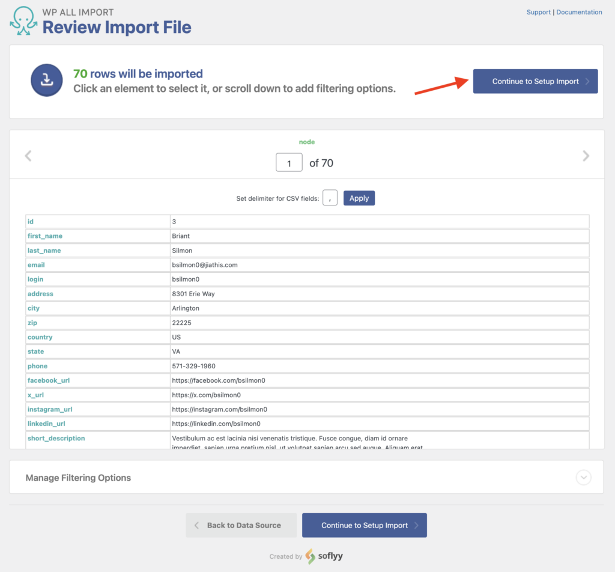The image size is (615, 572).
Task: Click the top Continue to Setup Import button
Action: pyautogui.click(x=535, y=81)
